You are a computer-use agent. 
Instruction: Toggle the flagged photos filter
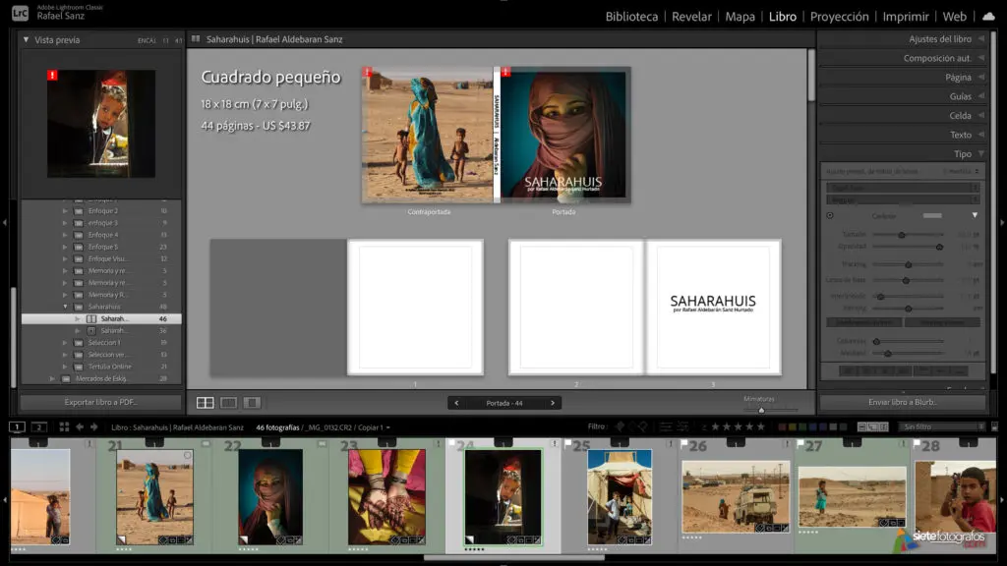point(620,427)
